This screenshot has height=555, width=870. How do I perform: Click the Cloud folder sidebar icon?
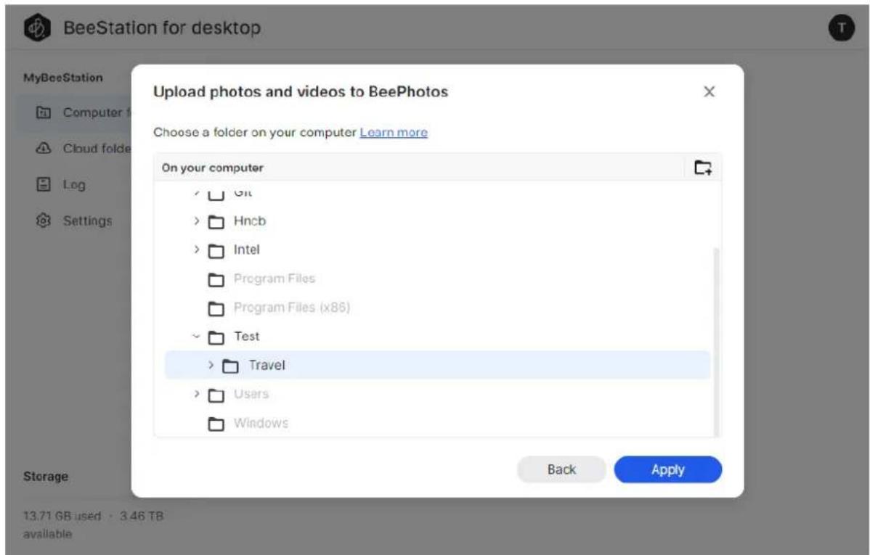point(44,148)
